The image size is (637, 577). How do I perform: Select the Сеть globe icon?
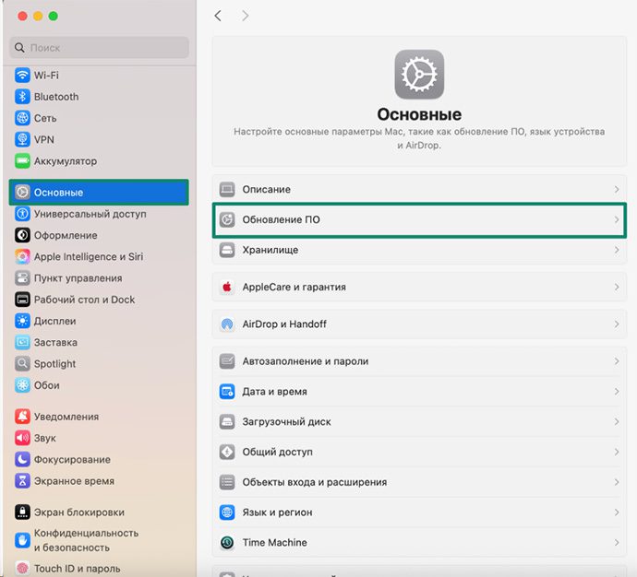[x=22, y=118]
